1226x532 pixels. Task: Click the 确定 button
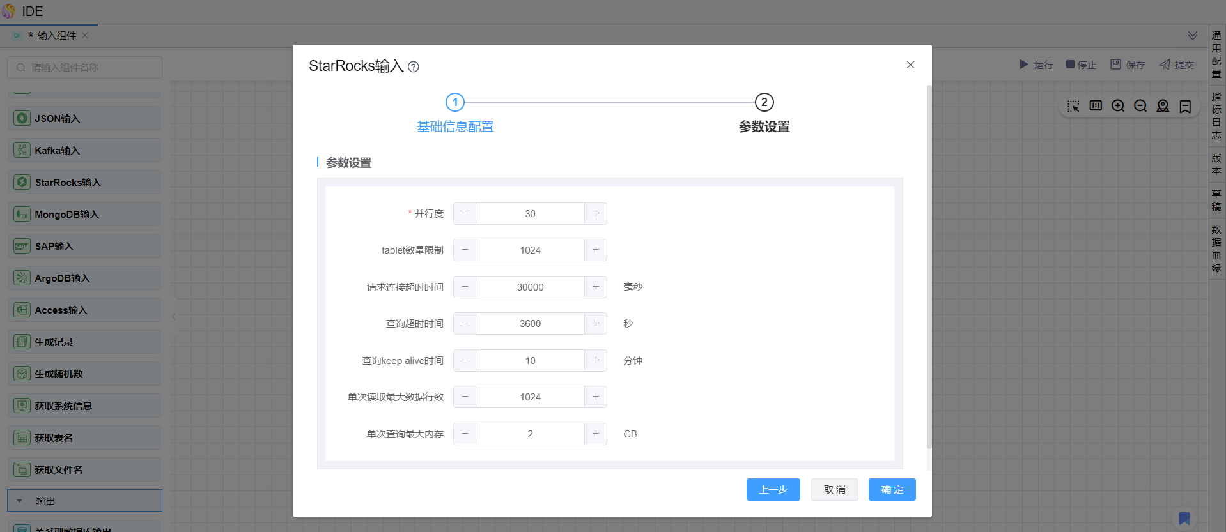892,490
